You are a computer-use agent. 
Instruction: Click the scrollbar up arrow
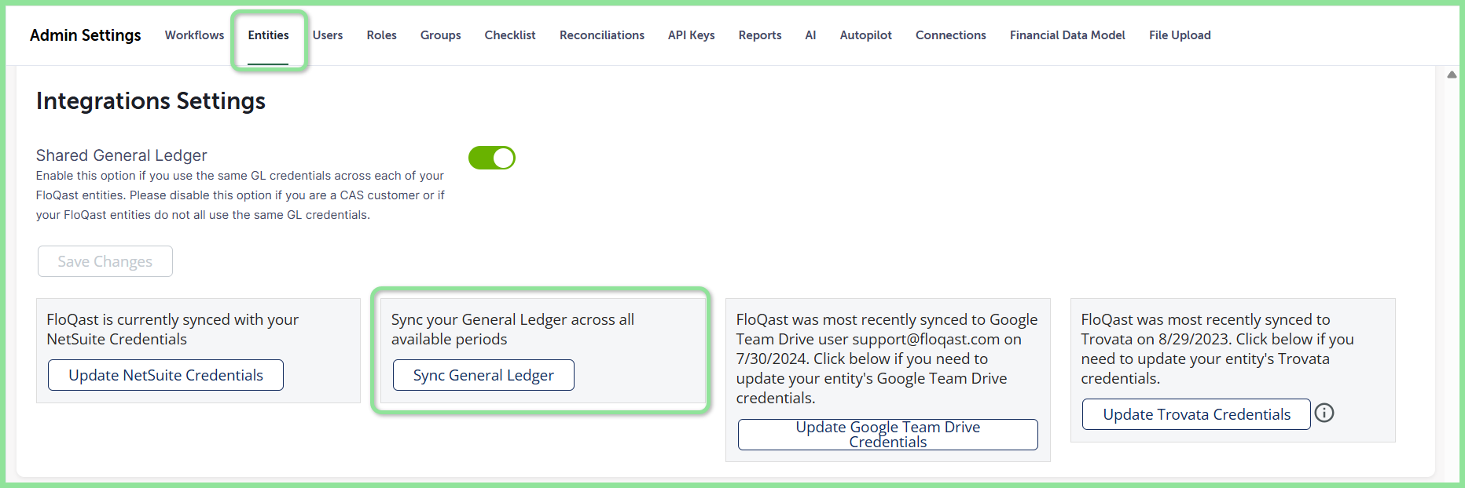pyautogui.click(x=1452, y=75)
